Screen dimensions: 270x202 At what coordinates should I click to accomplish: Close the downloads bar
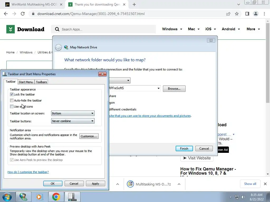[x=265, y=184]
